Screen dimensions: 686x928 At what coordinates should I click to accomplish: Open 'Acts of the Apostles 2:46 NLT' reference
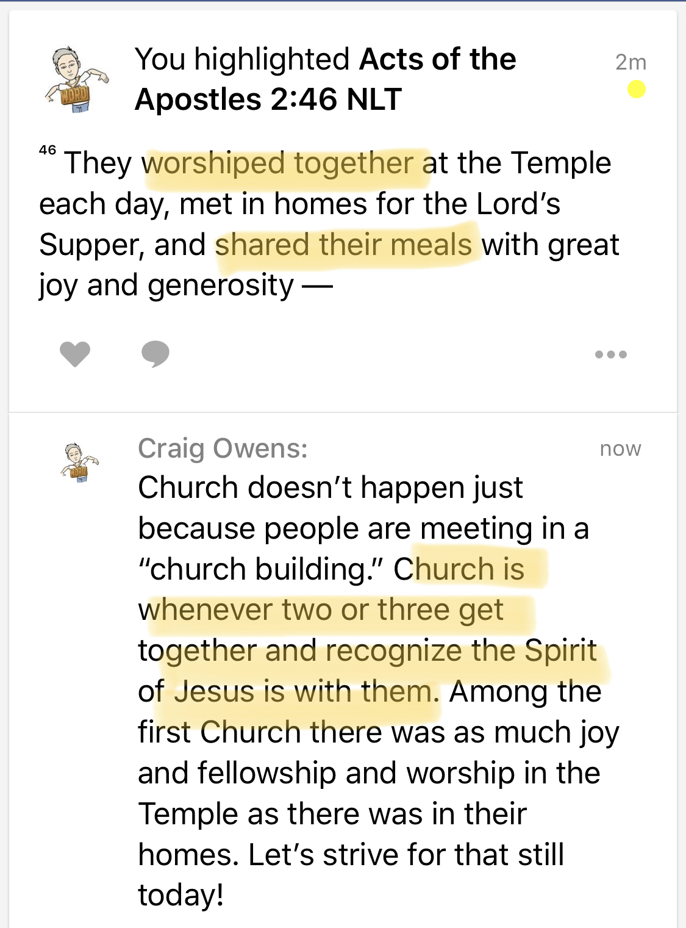[x=325, y=79]
